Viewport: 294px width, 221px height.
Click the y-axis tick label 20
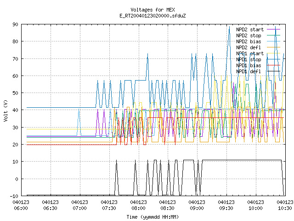pyautogui.click(x=16, y=145)
